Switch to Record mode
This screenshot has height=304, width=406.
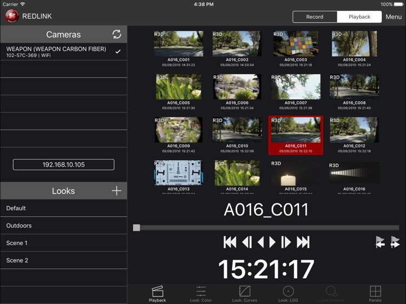point(315,17)
